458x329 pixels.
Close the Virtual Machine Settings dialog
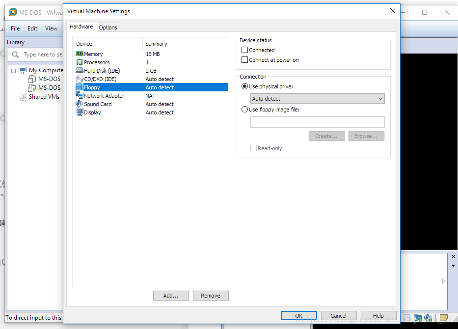tap(393, 11)
